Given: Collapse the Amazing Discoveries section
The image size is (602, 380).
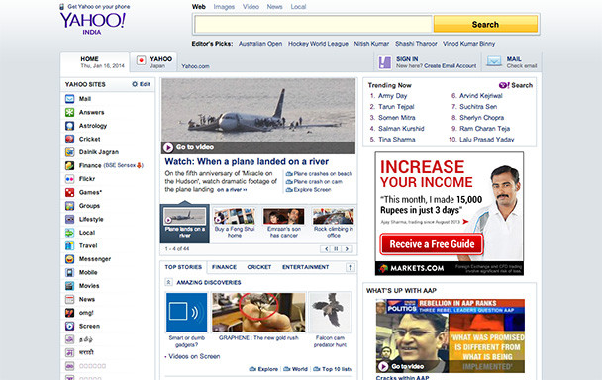Looking at the screenshot, I should click(x=168, y=282).
